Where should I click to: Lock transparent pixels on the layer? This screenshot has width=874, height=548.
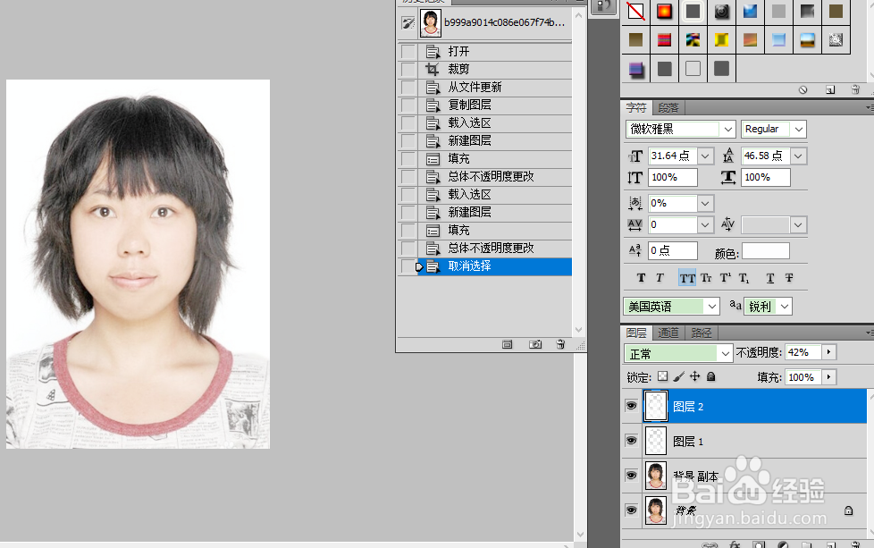662,376
